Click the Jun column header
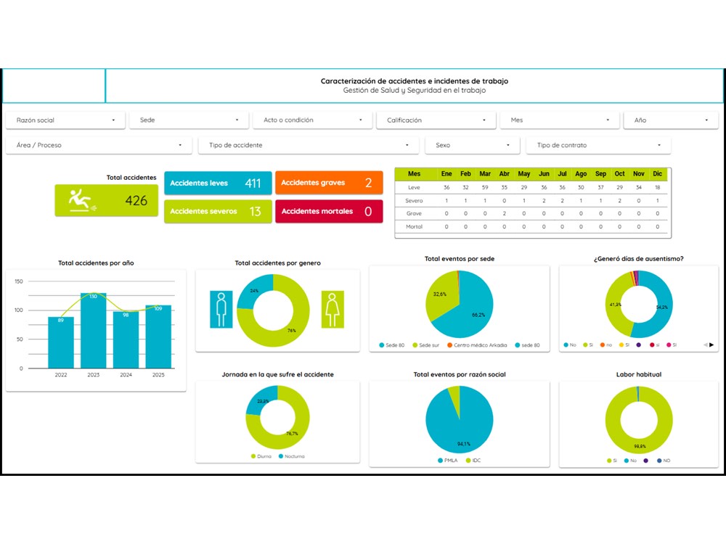The height and width of the screenshot is (544, 726). click(544, 174)
